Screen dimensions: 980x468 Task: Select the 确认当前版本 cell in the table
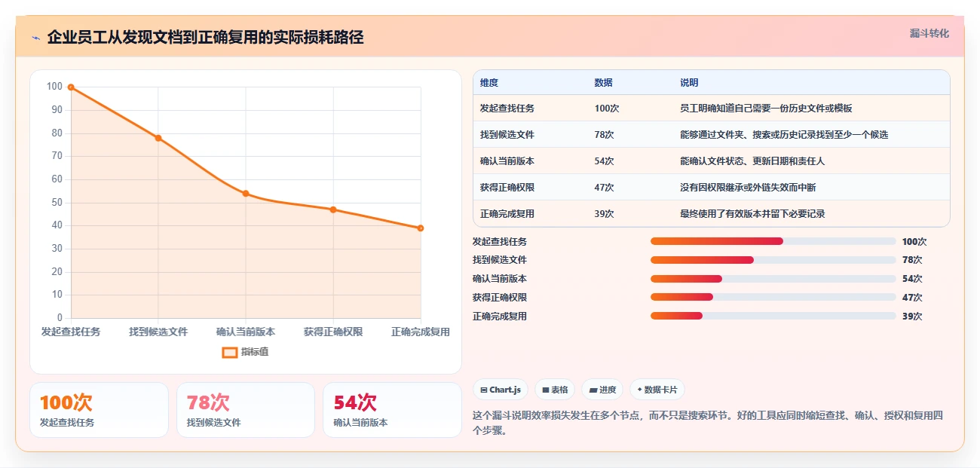[x=507, y=161]
